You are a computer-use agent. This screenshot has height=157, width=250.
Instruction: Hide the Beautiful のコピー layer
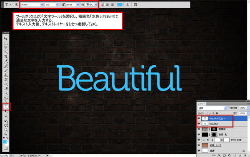coord(199,118)
